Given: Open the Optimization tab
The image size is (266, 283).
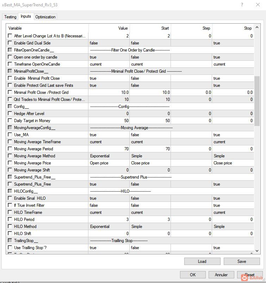Looking at the screenshot, I should (x=45, y=17).
